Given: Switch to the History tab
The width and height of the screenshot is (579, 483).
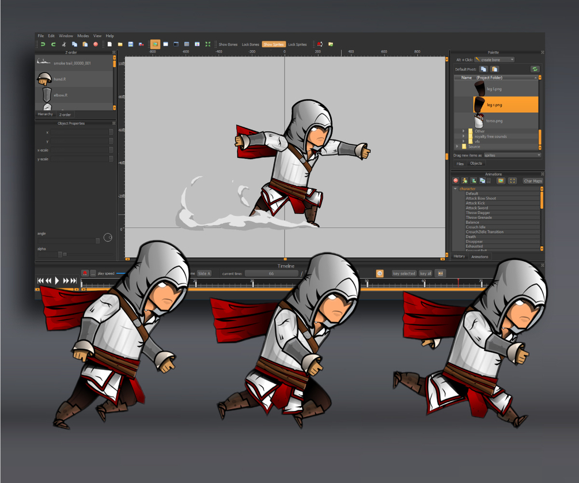Looking at the screenshot, I should pyautogui.click(x=459, y=256).
